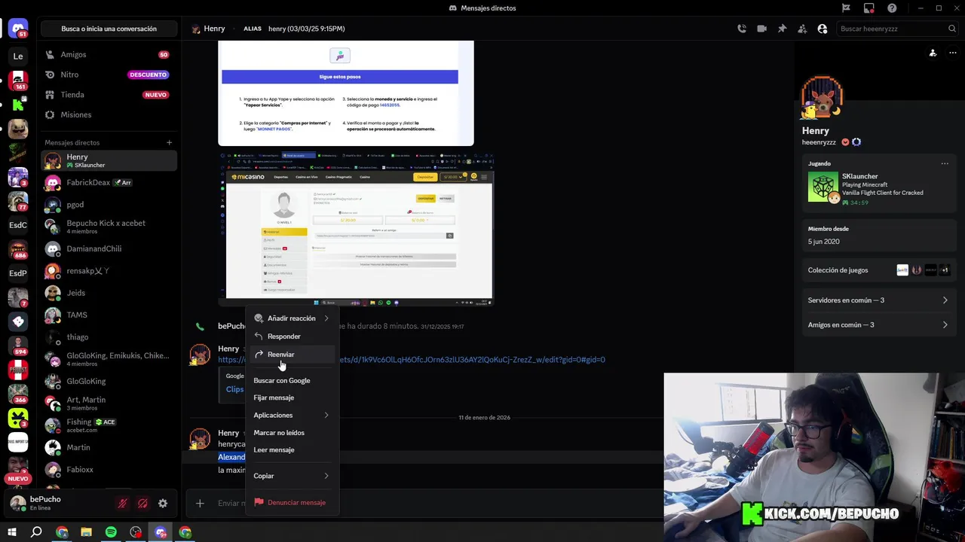Select Denunciar mensaje option
The height and width of the screenshot is (542, 965).
[x=292, y=503]
